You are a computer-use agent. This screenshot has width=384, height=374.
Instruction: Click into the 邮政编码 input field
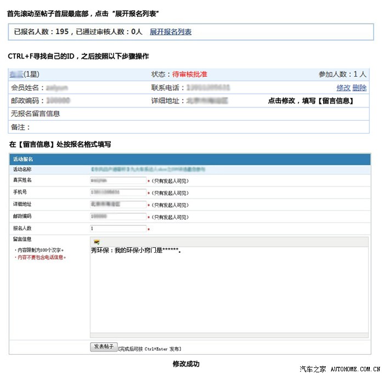pyautogui.click(x=118, y=217)
